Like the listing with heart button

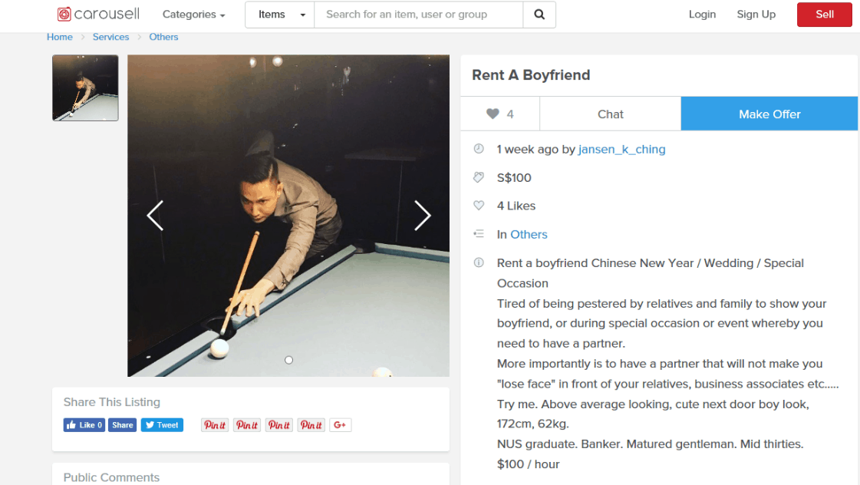tap(500, 114)
